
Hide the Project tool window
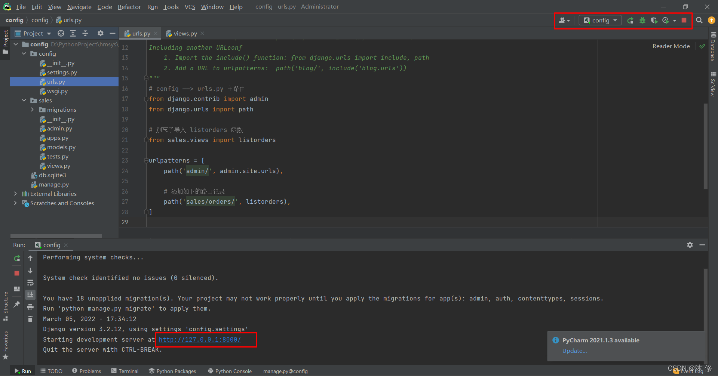coord(112,34)
